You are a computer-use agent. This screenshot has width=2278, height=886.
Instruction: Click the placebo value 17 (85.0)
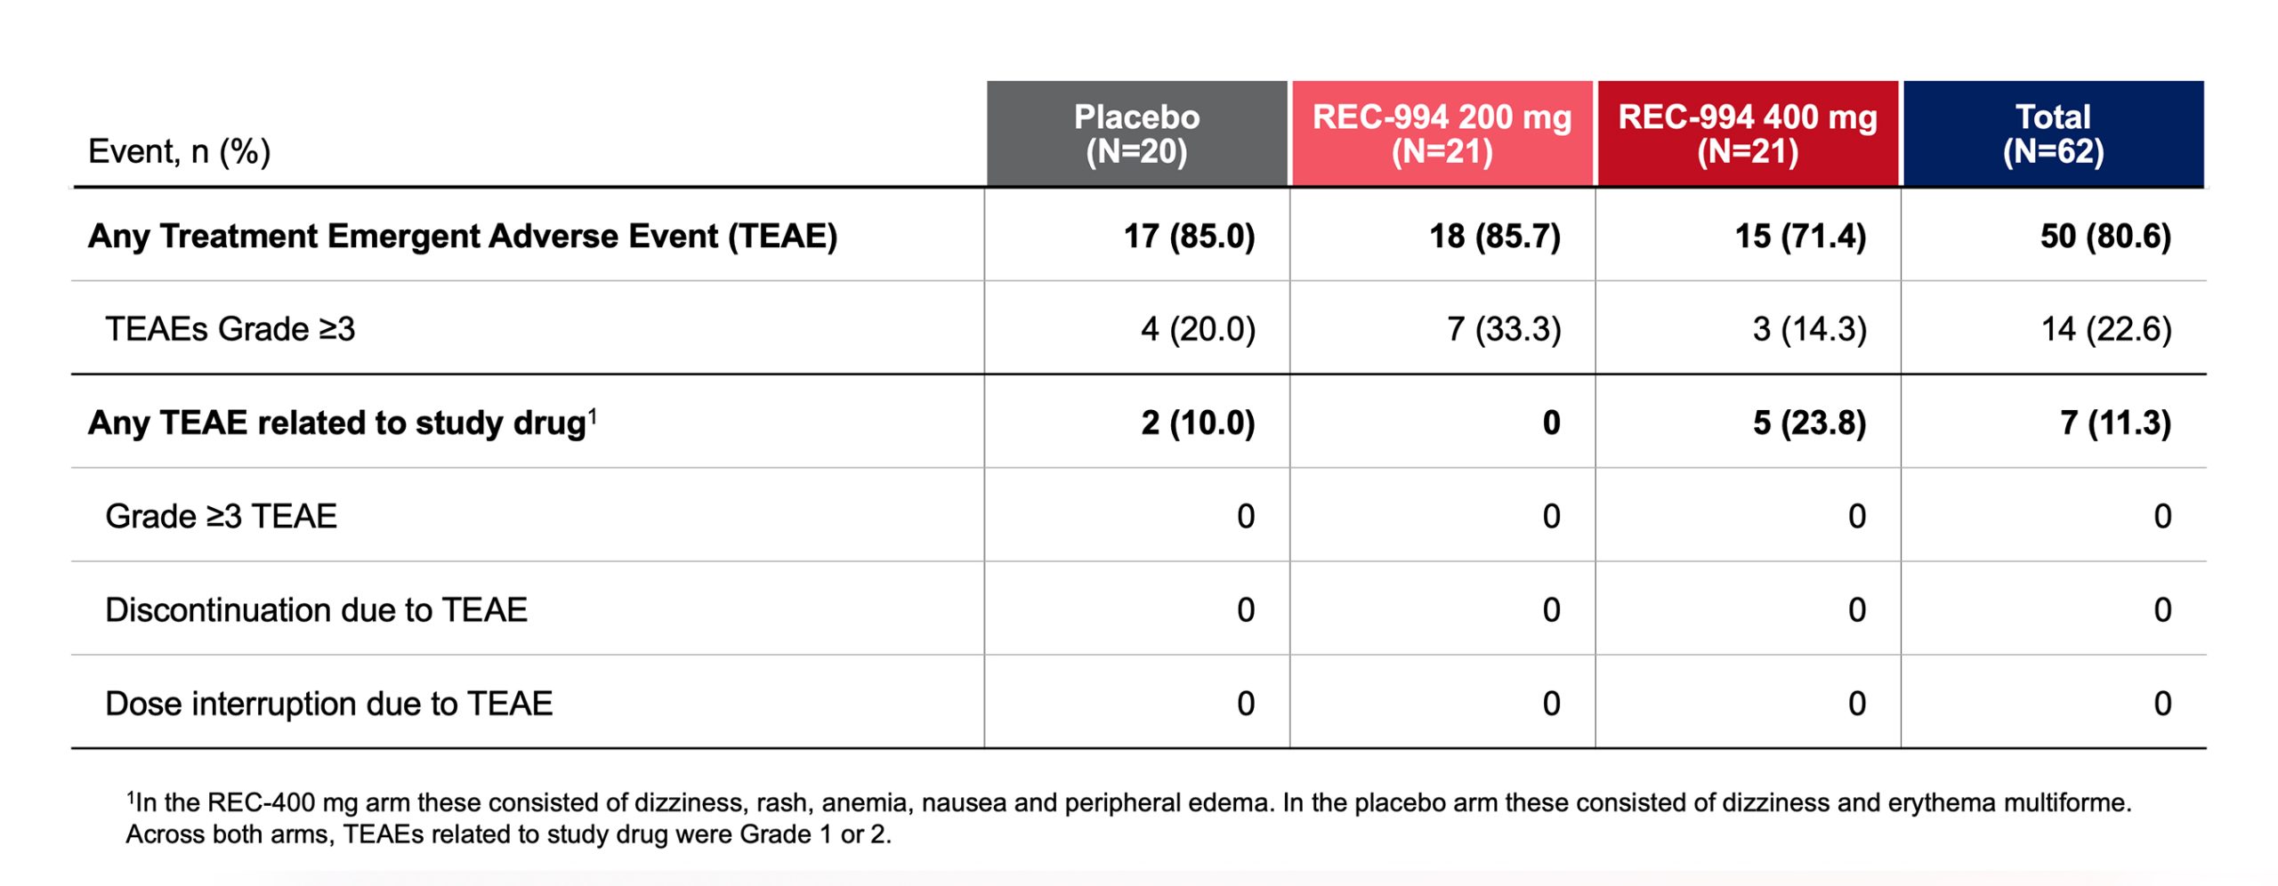pos(1189,237)
